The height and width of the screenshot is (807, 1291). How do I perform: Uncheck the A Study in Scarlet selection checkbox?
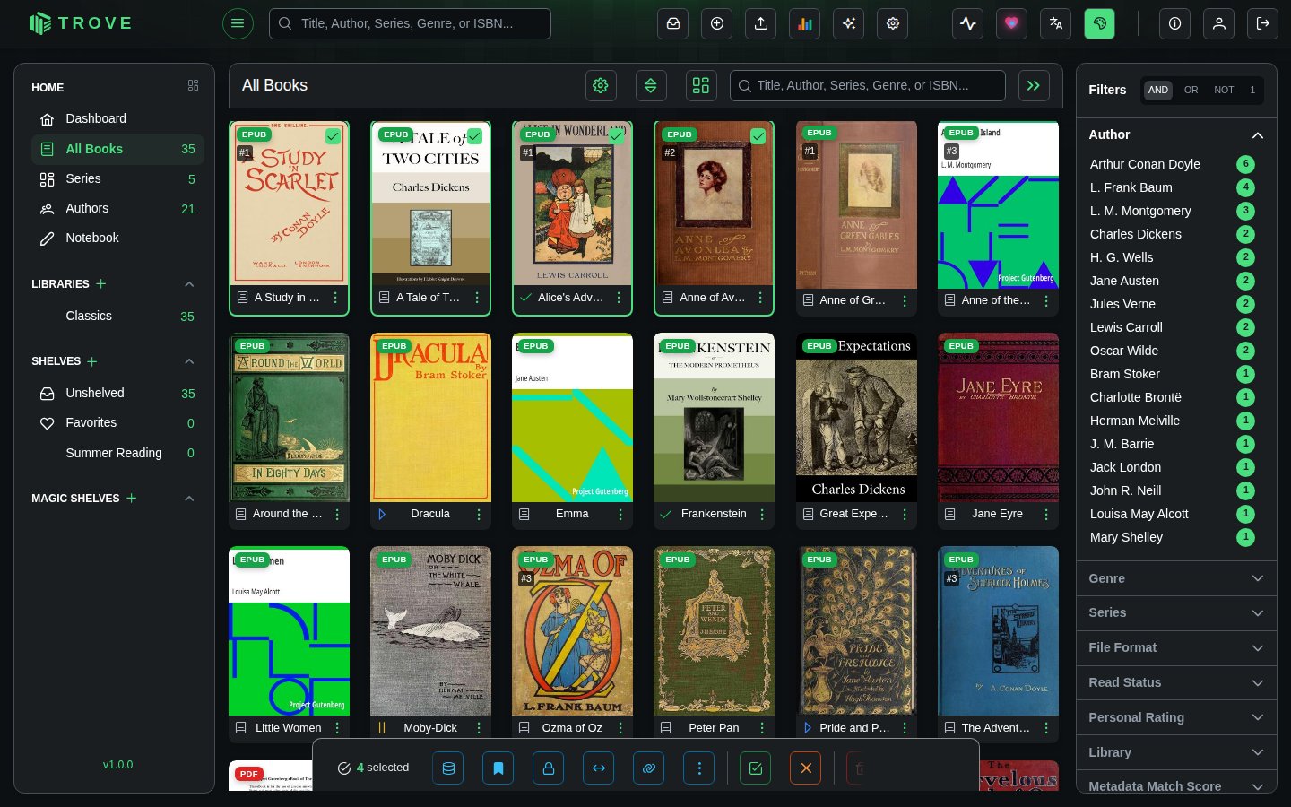(333, 136)
